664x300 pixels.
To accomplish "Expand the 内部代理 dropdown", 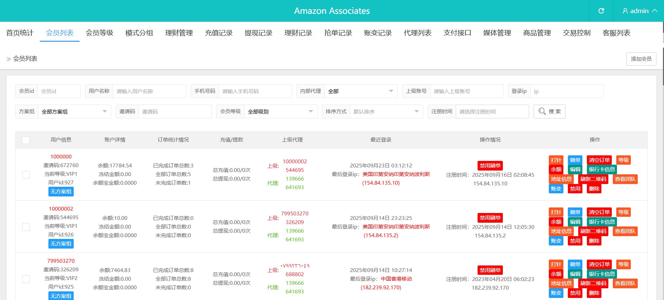I will pyautogui.click(x=360, y=91).
